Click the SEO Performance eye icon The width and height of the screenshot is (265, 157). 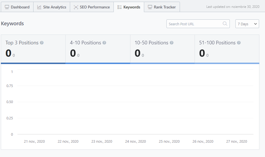point(76,7)
